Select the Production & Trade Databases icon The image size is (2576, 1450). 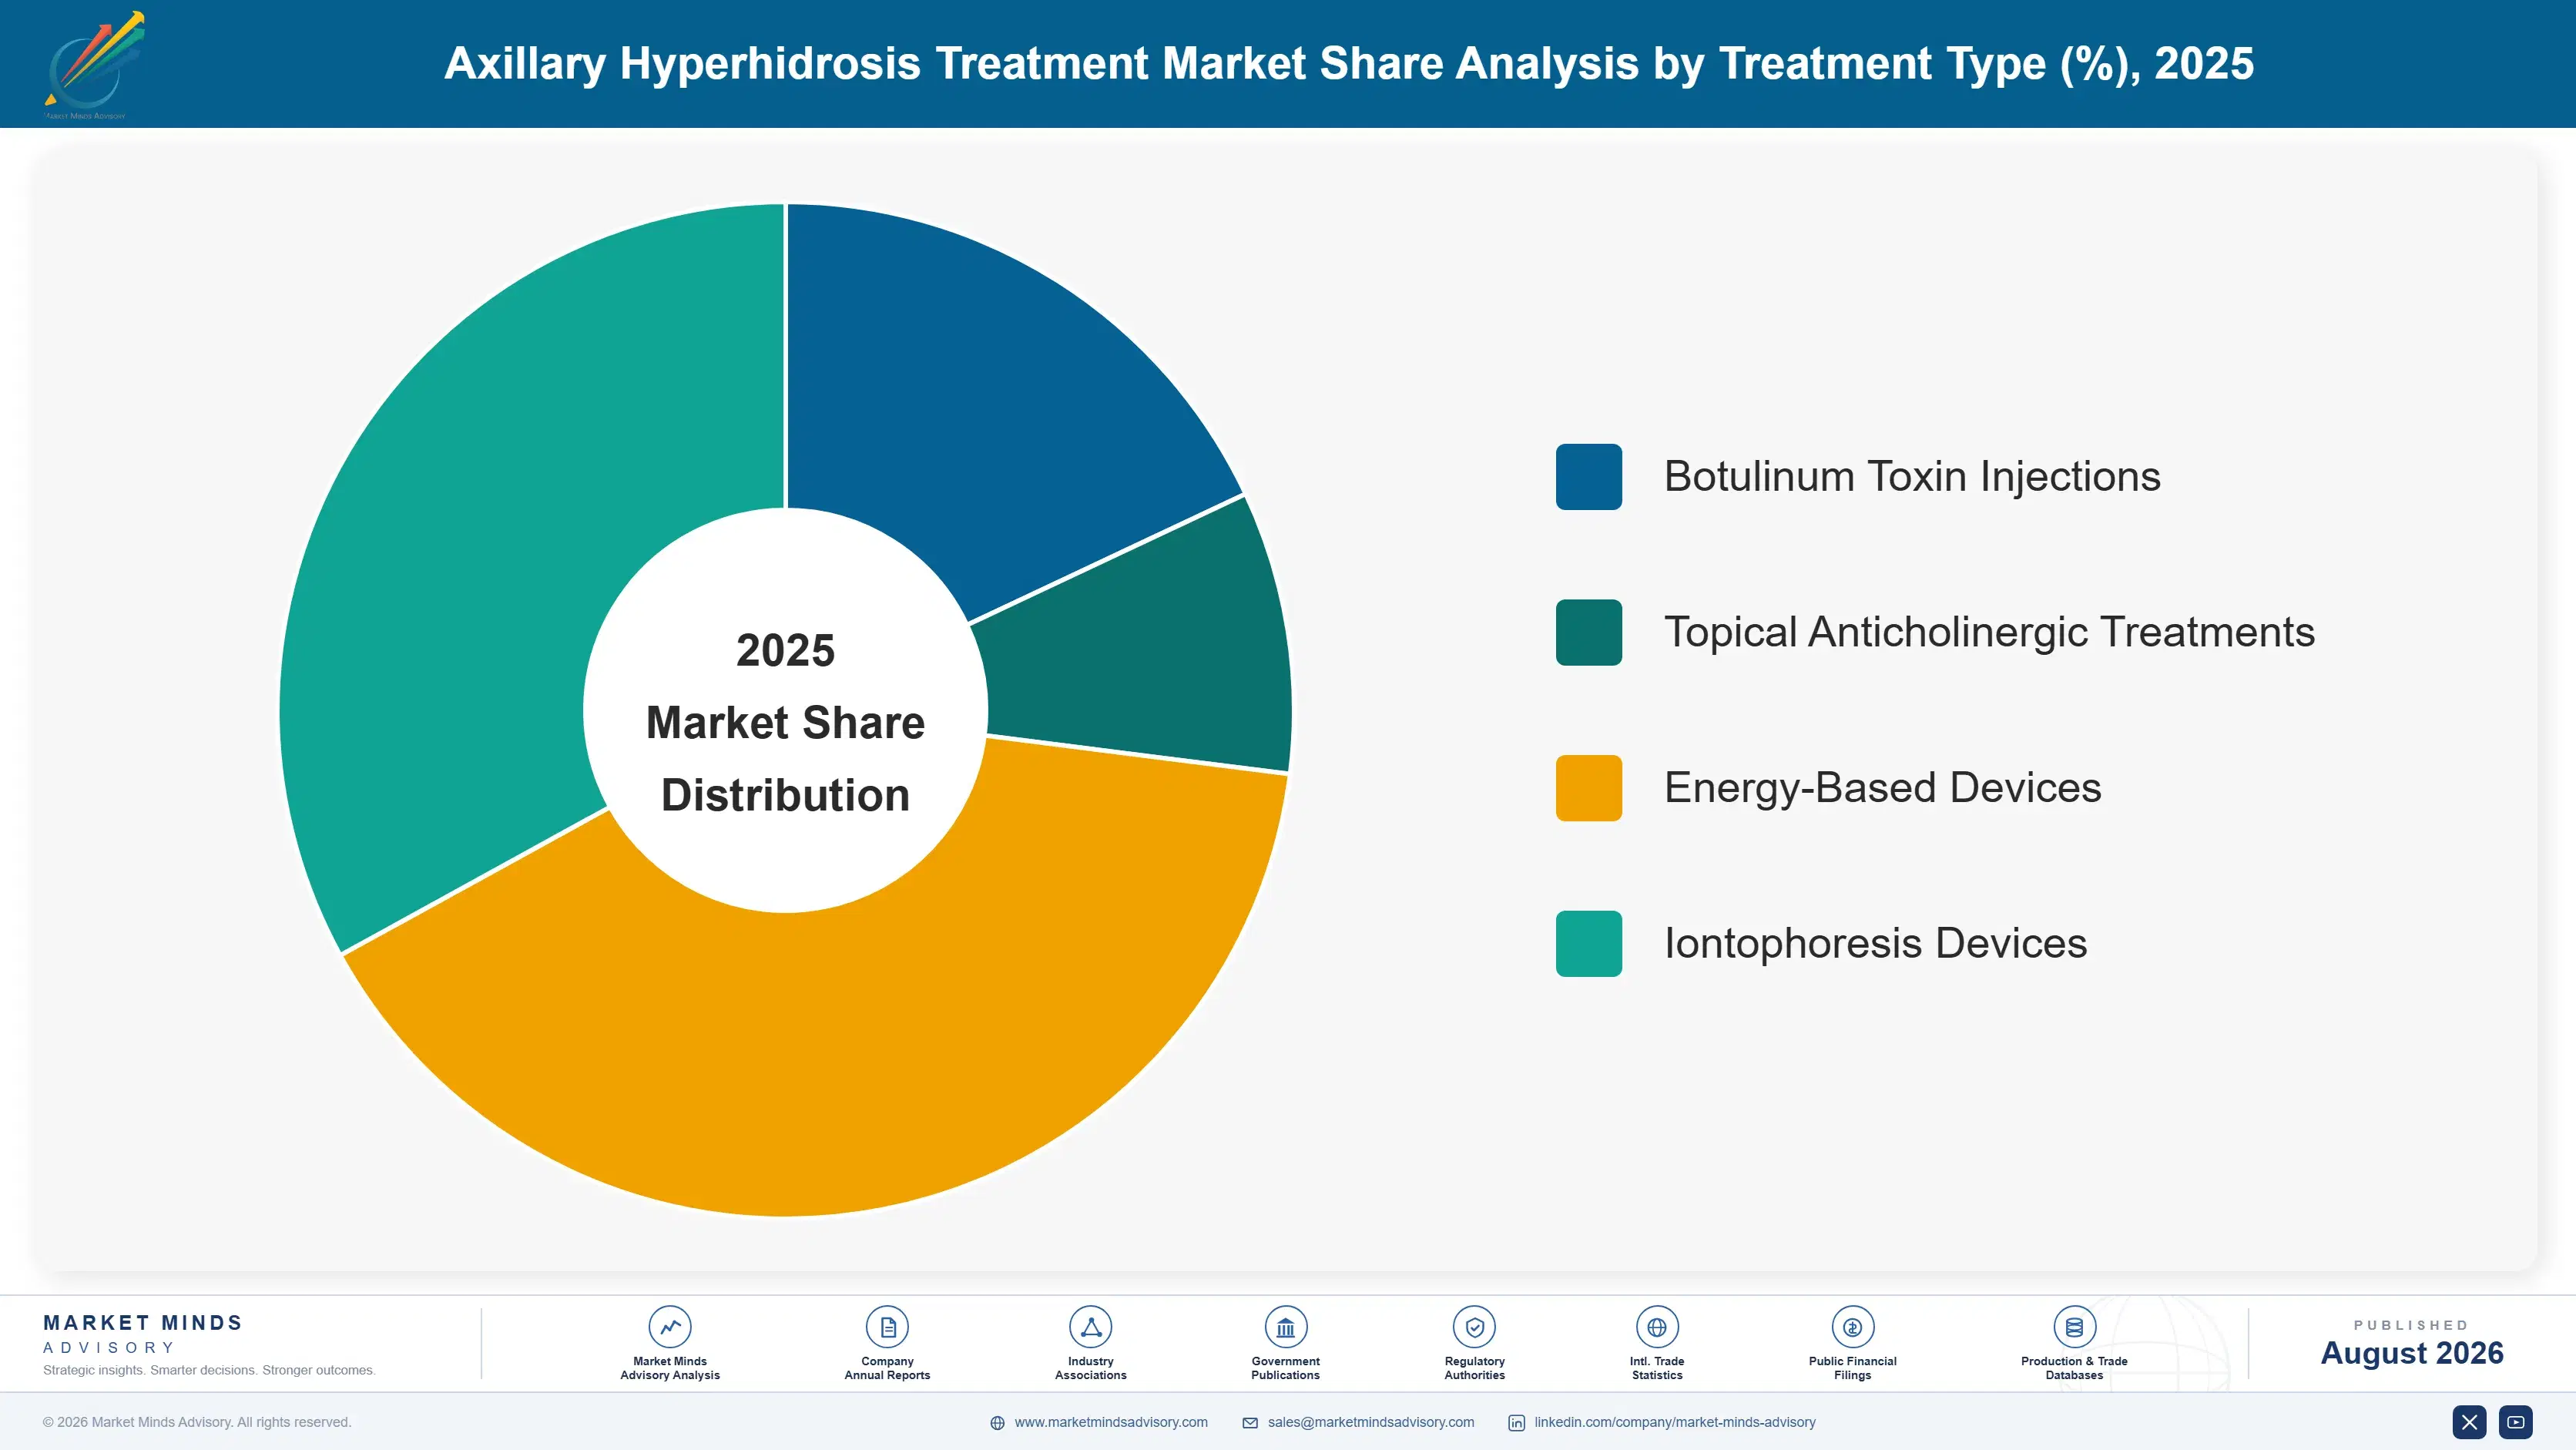pos(2074,1327)
